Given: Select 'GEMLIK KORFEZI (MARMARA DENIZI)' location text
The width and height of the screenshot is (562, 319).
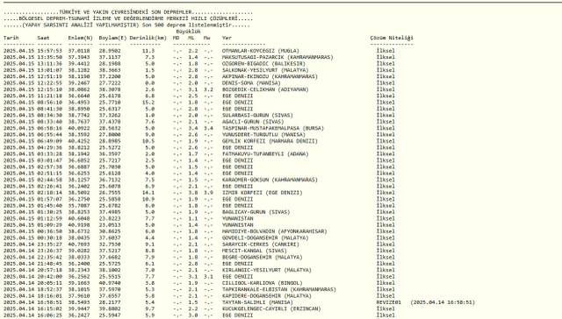Looking at the screenshot, I should (x=270, y=141).
